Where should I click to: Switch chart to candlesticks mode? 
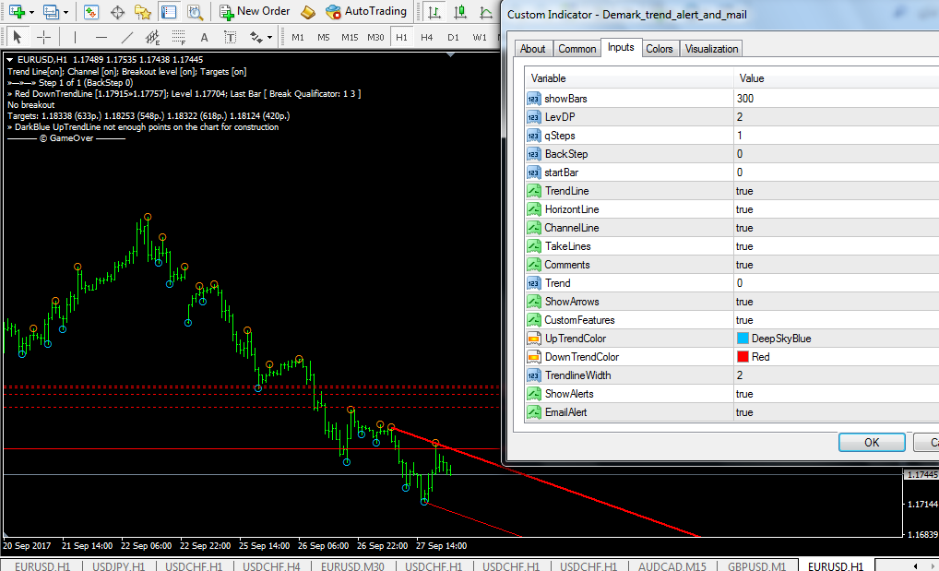[460, 11]
